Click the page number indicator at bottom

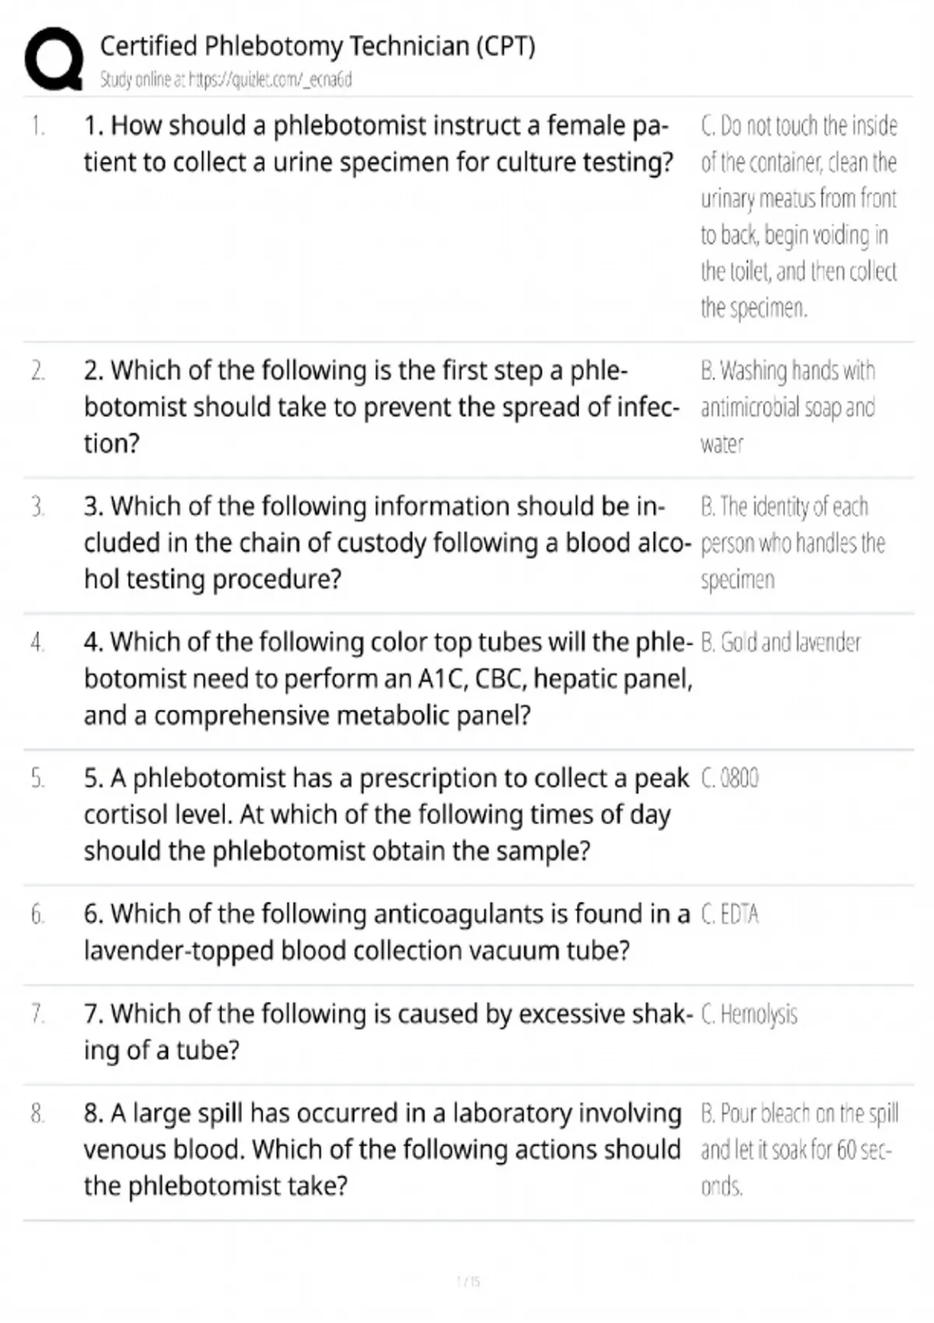469,1281
